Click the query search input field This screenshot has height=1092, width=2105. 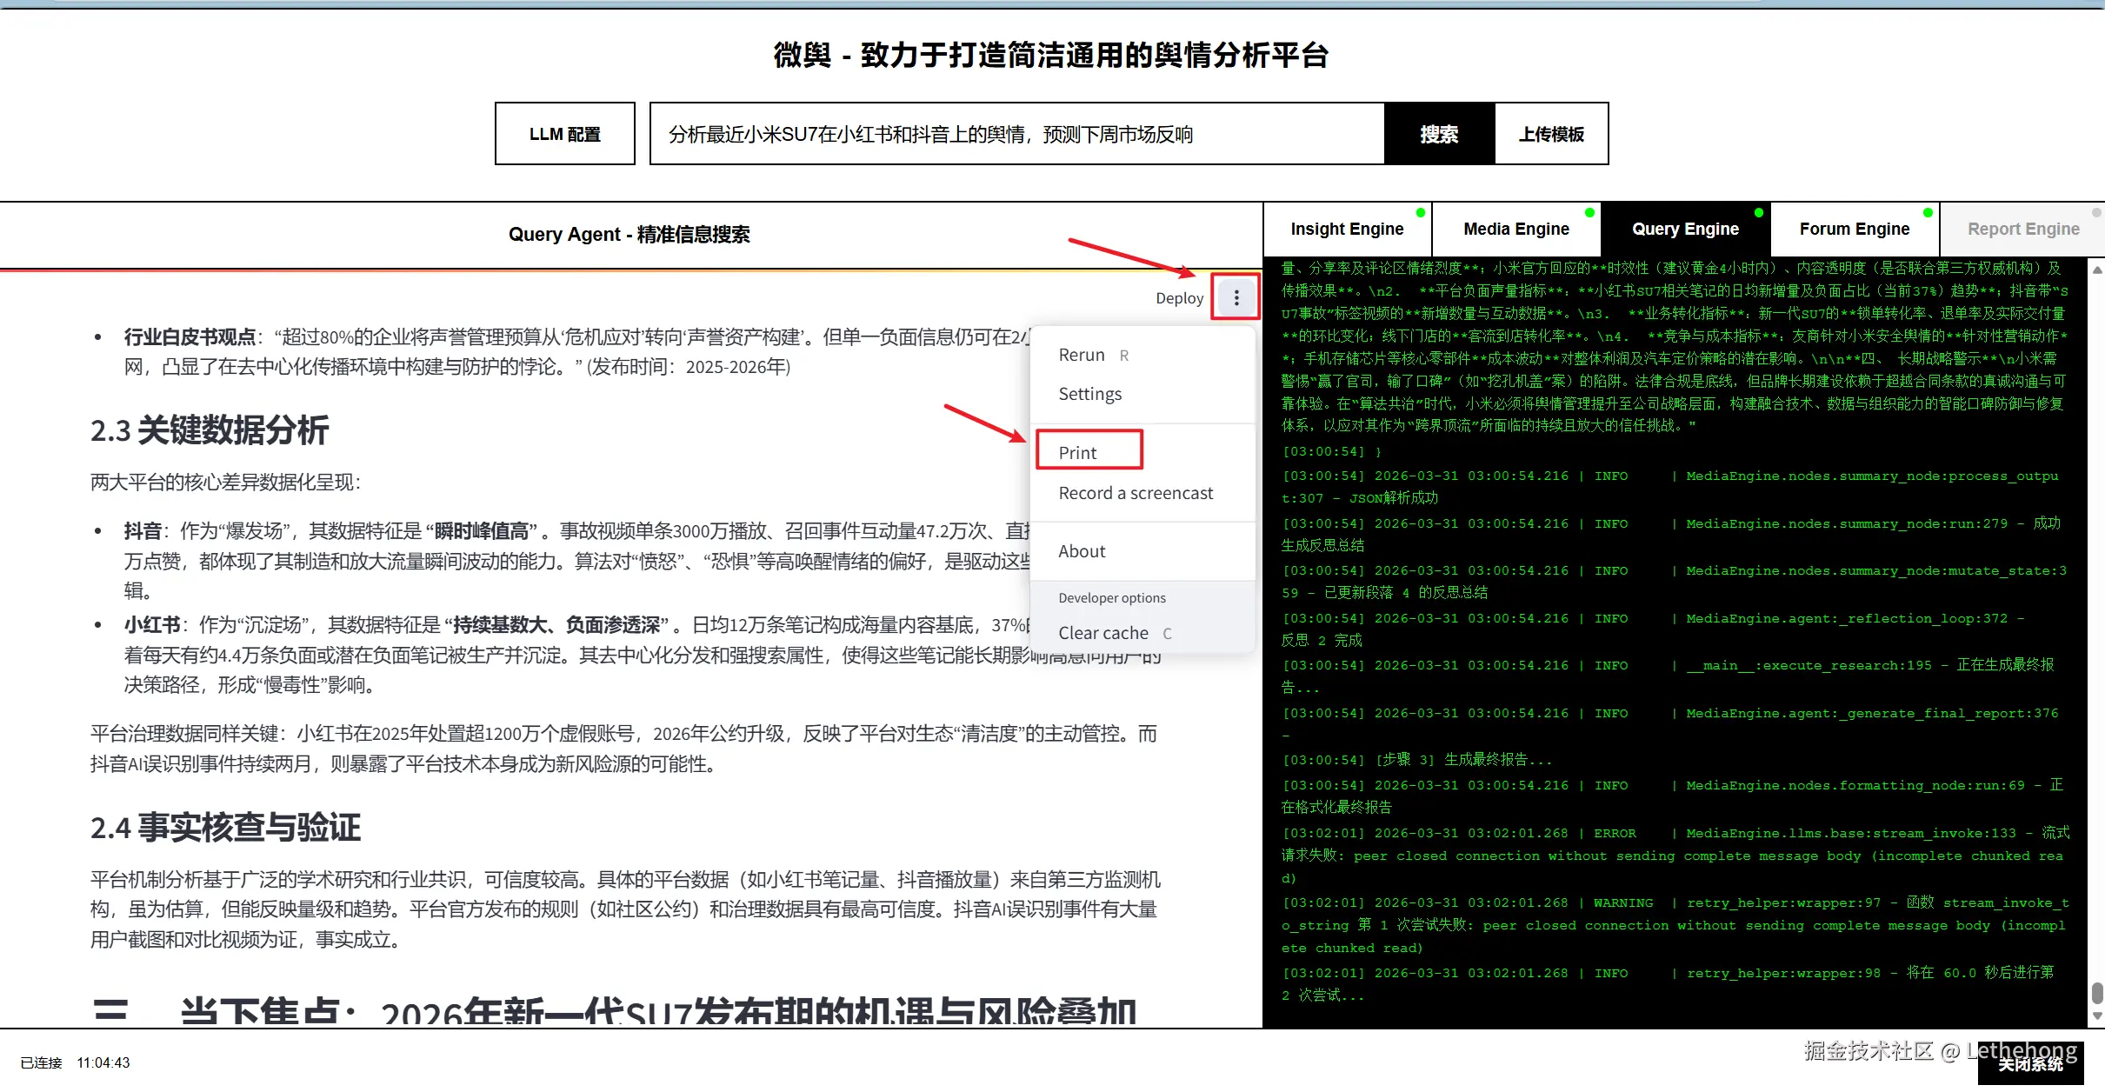click(x=1016, y=134)
